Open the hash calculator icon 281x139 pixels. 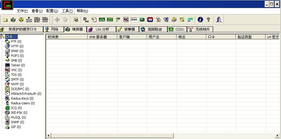(x=142, y=20)
